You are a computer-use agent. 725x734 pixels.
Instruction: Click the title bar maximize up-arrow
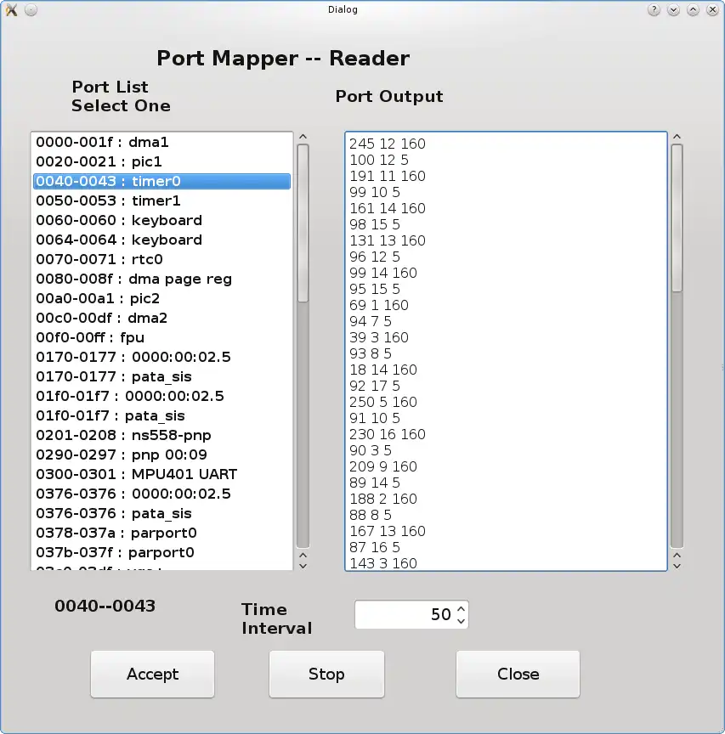[x=694, y=10]
